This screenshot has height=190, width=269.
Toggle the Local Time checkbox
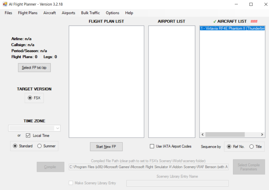coord(28,135)
